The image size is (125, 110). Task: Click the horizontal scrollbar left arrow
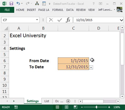pos(81,101)
